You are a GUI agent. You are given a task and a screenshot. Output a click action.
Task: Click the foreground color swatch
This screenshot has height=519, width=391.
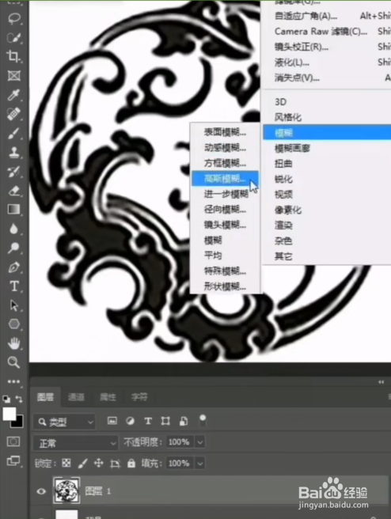[x=9, y=414]
